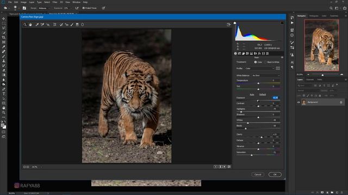Open the Effects fx panel icon
Image resolution: width=348 pixels, height=195 pixels.
pos(259,54)
